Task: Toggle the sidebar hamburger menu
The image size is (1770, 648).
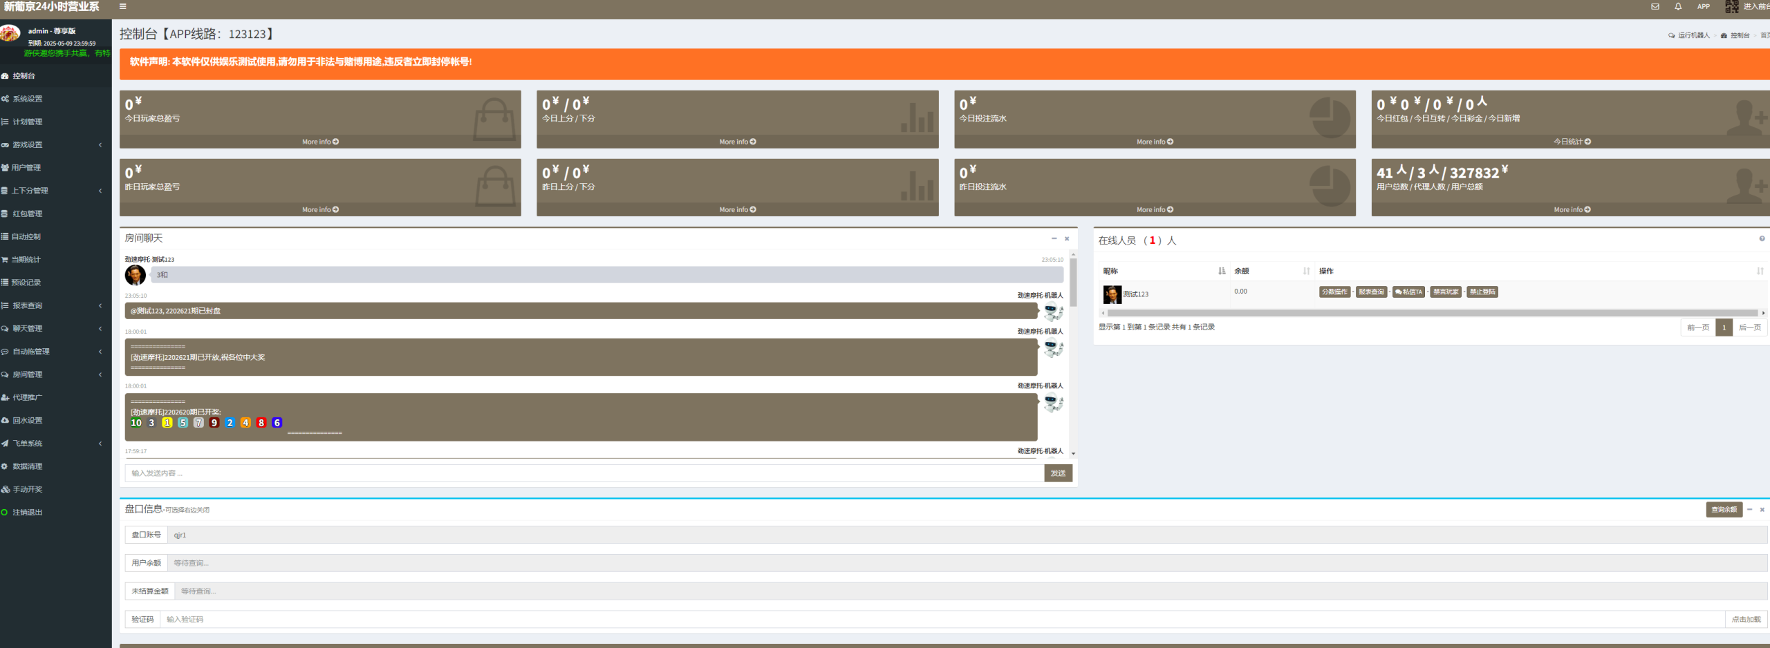Action: click(x=122, y=7)
